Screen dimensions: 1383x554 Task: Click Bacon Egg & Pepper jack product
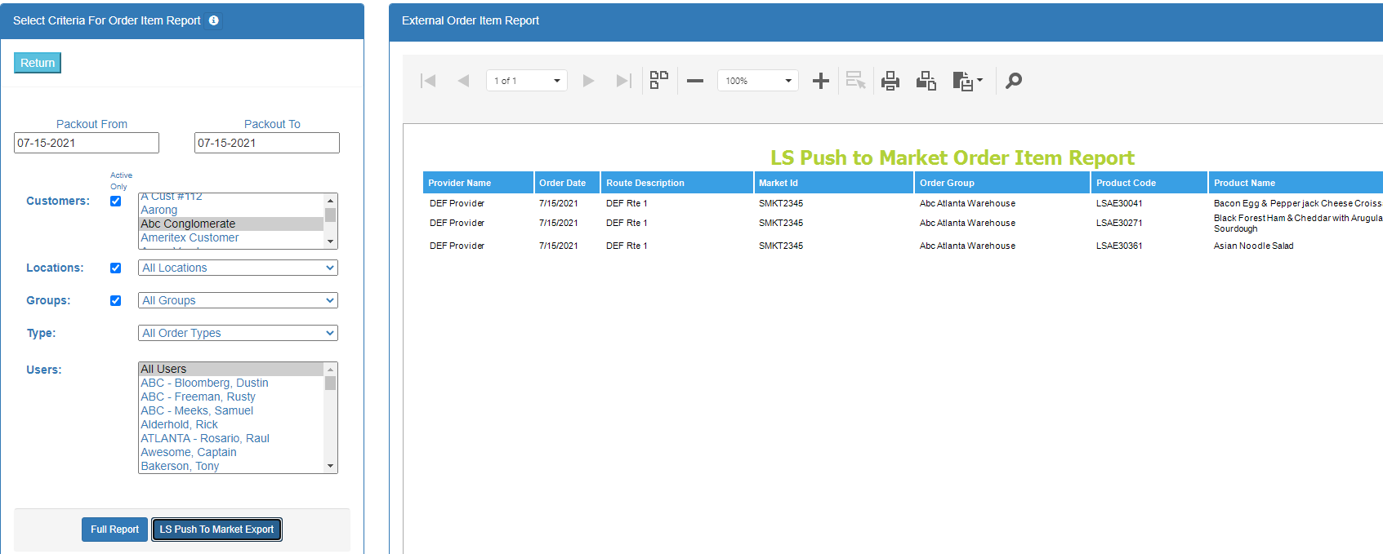pyautogui.click(x=1298, y=203)
